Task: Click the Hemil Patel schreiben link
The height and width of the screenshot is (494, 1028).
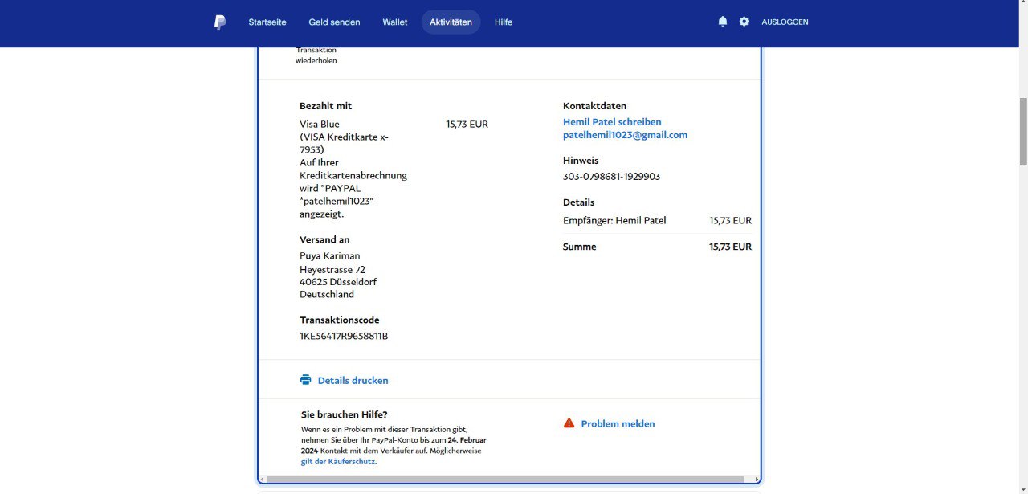Action: (612, 122)
